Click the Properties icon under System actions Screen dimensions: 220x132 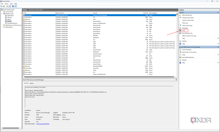(x=181, y=28)
